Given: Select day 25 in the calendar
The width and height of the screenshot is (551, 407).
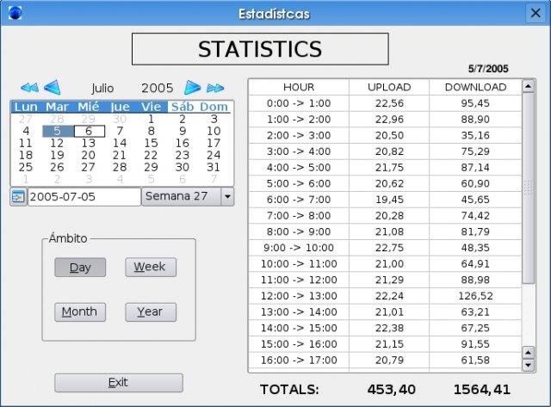Looking at the screenshot, I should coord(26,167).
